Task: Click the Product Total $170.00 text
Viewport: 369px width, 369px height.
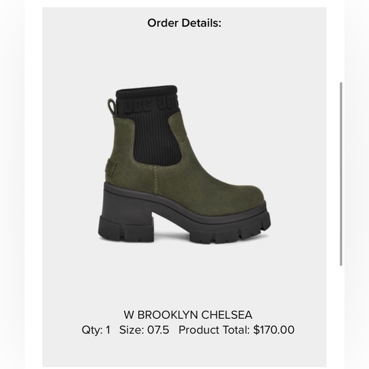Action: [x=237, y=330]
